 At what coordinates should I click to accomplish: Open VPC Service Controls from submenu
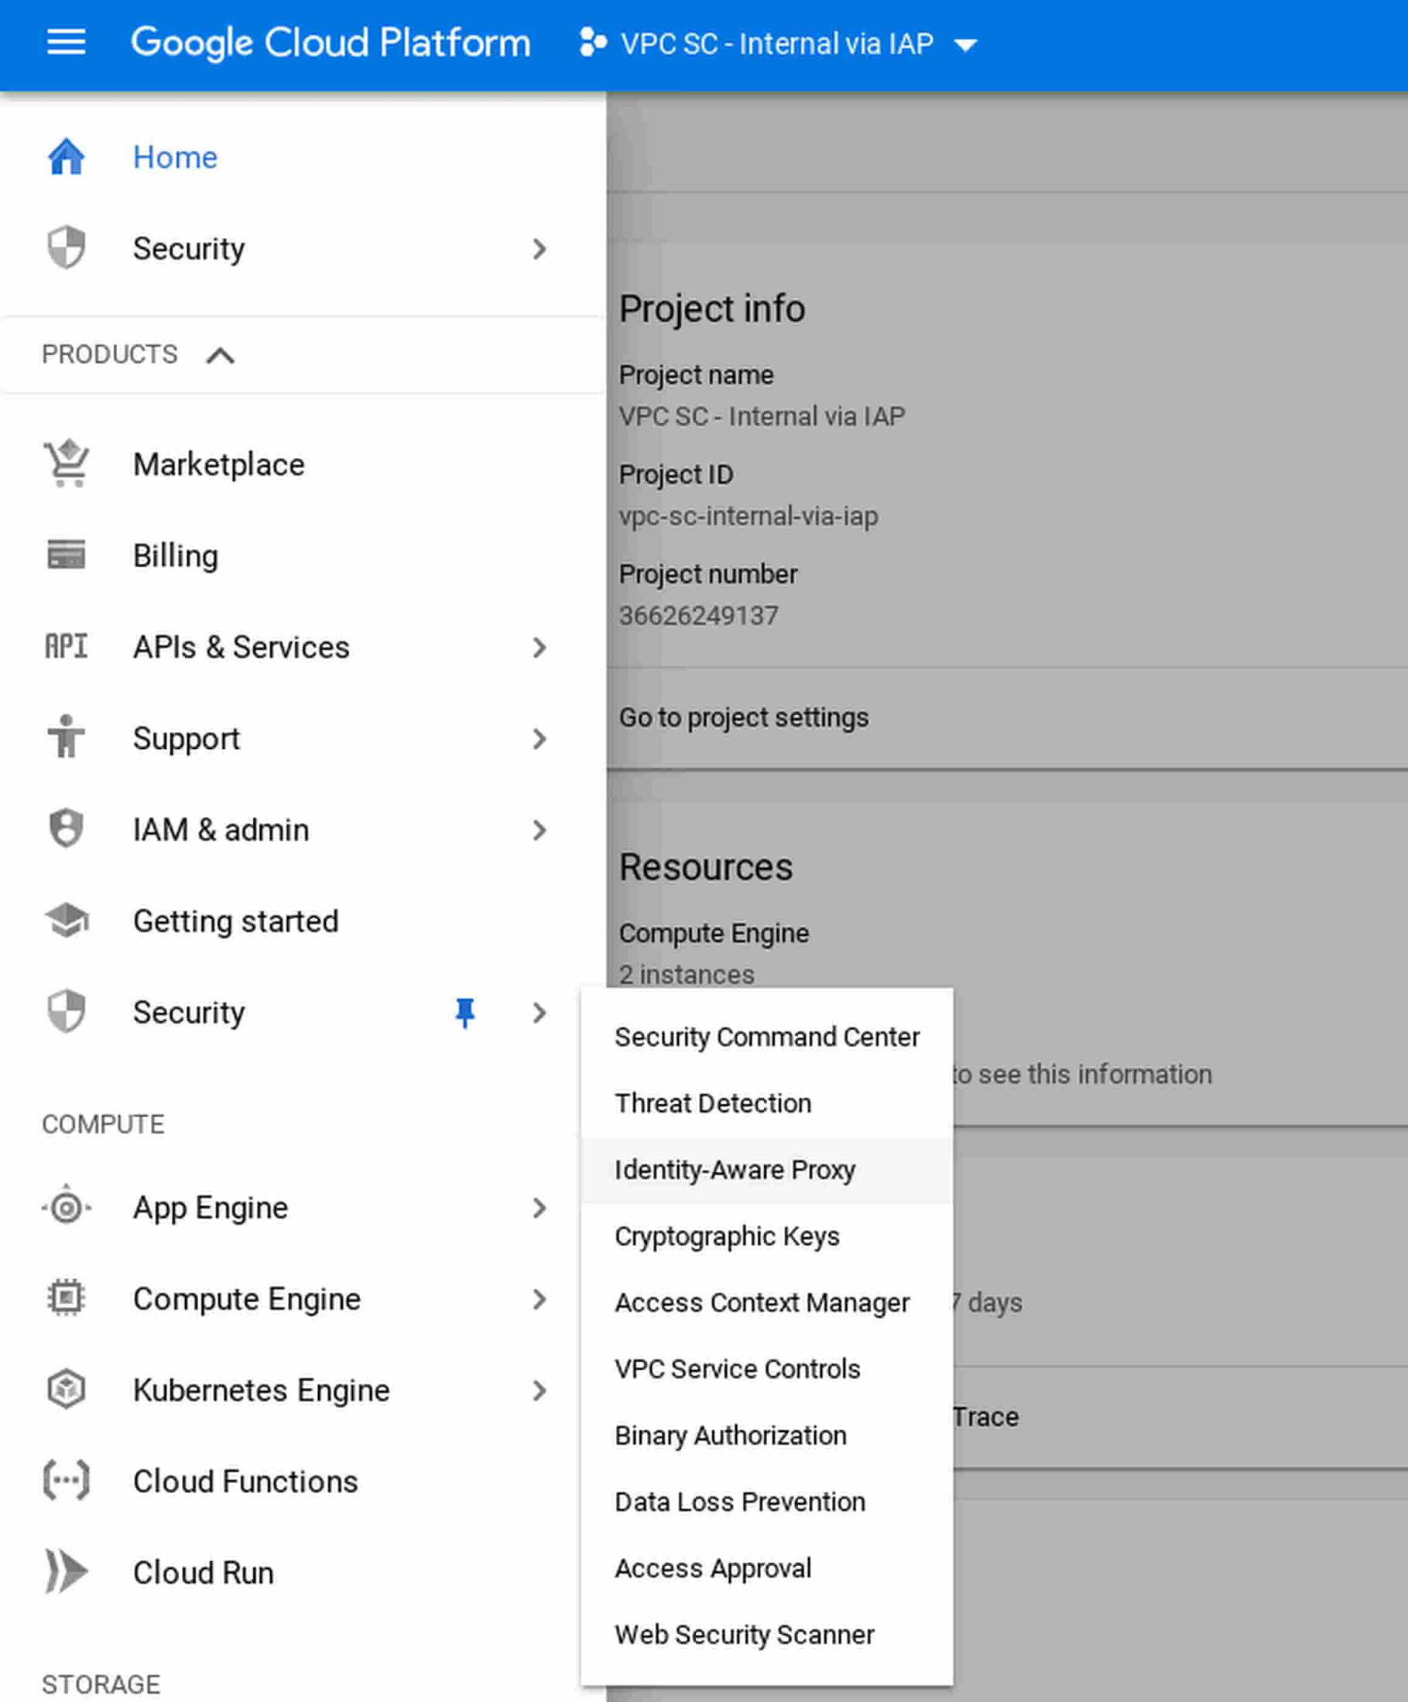[x=766, y=1369]
